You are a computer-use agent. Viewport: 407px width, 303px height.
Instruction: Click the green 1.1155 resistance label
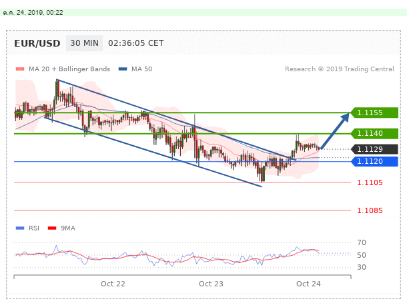pyautogui.click(x=374, y=113)
